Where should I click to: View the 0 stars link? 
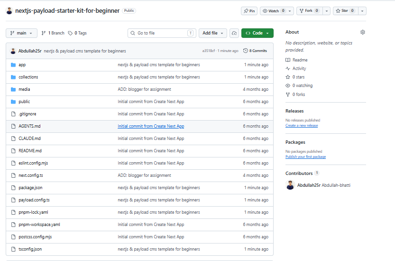295,77
